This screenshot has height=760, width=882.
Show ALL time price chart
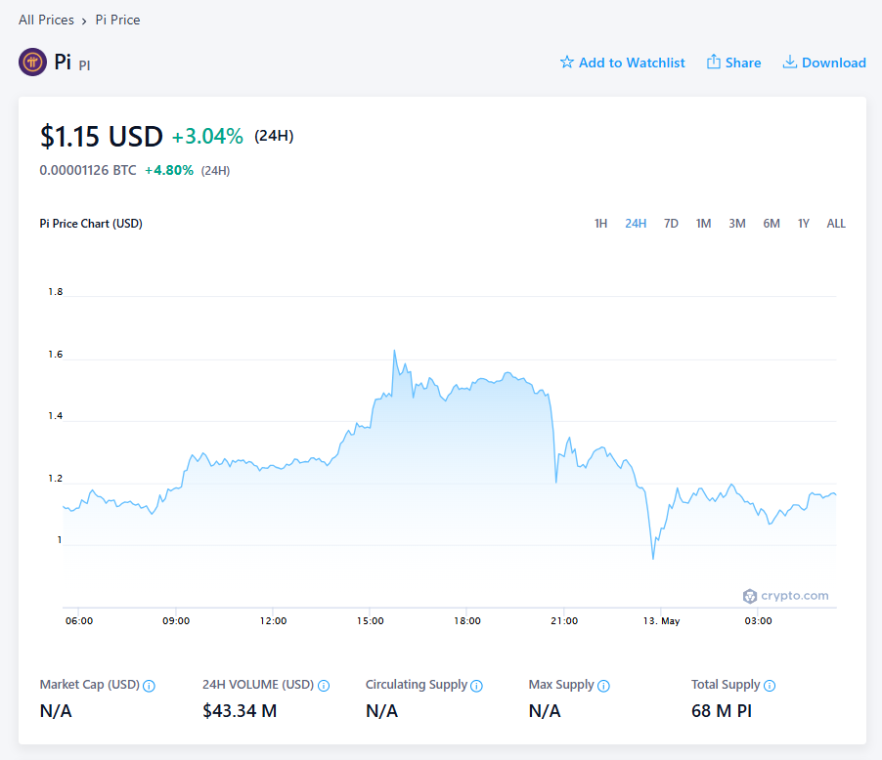point(836,224)
